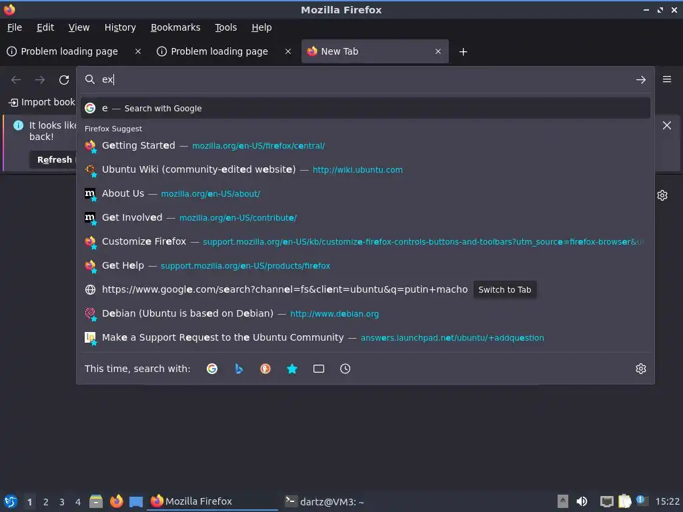Open the Debian suggestion
The width and height of the screenshot is (683, 512).
click(365, 313)
